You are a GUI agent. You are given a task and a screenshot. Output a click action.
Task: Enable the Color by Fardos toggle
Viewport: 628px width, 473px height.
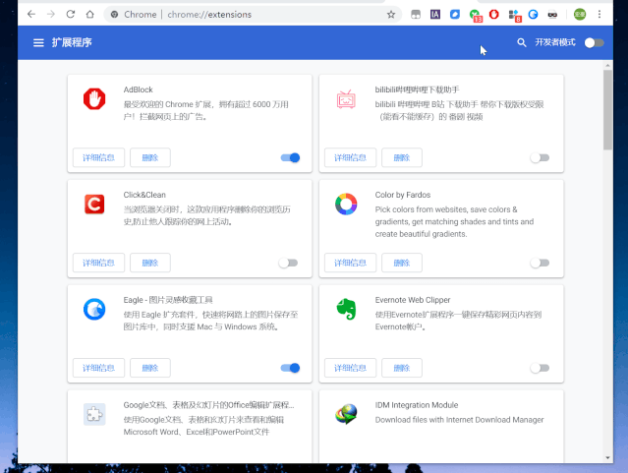pyautogui.click(x=540, y=263)
